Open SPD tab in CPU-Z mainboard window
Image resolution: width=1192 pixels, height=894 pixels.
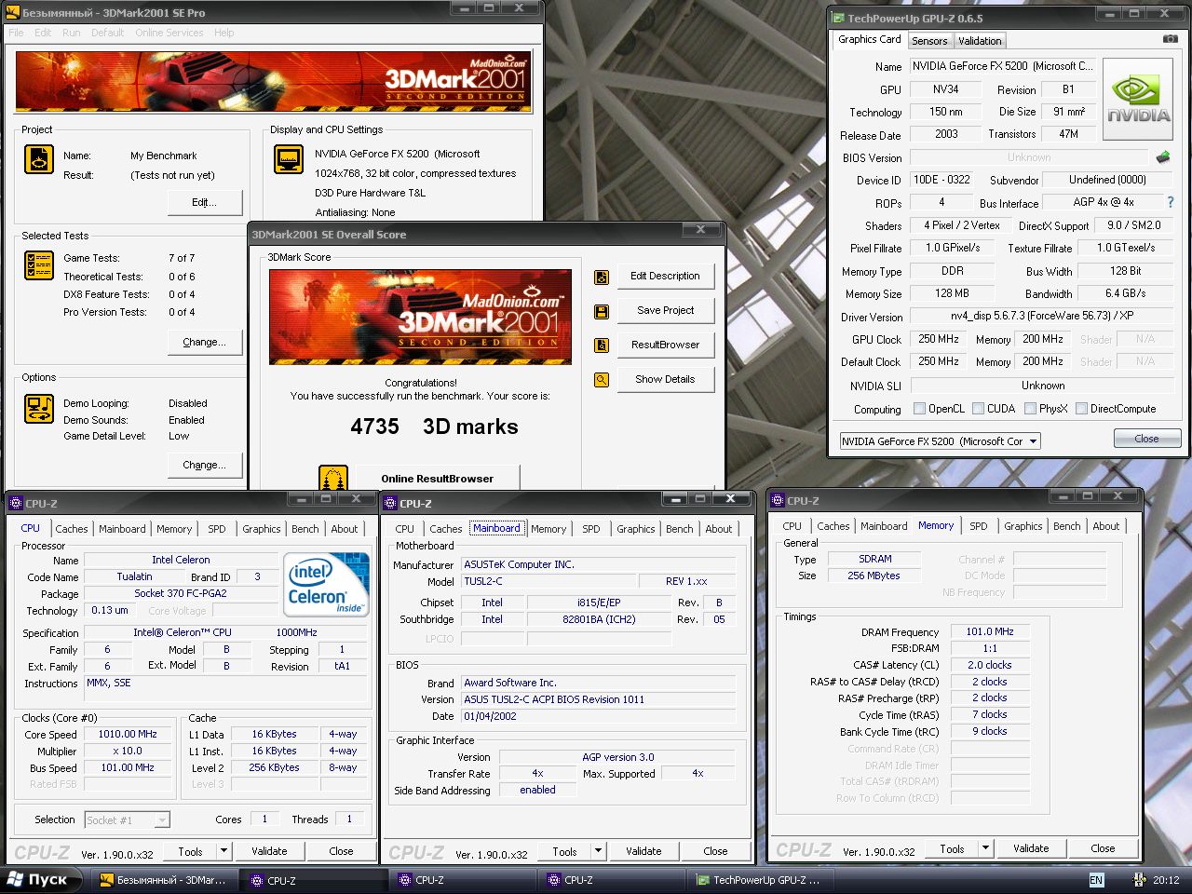tap(591, 529)
